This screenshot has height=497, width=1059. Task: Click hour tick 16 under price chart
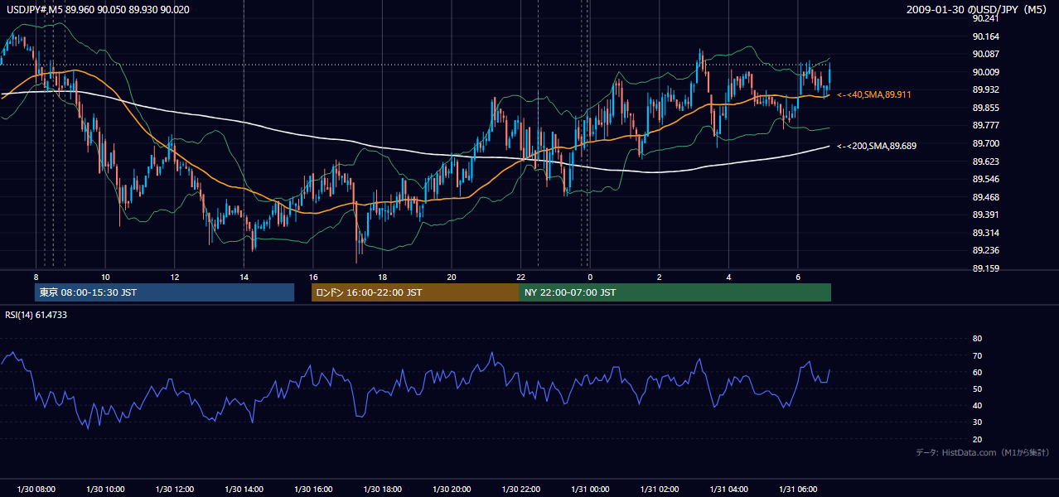point(313,277)
